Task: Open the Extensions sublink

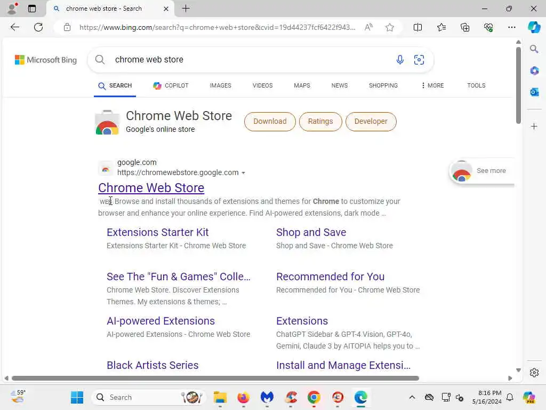Action: click(302, 321)
